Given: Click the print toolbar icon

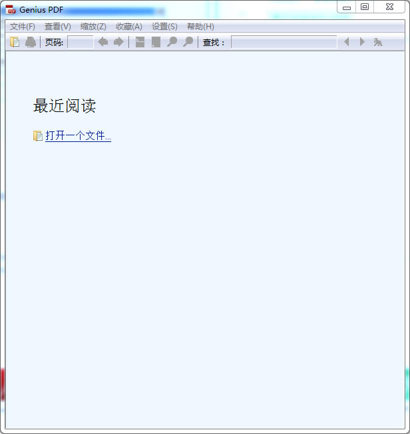Looking at the screenshot, I should (x=31, y=42).
